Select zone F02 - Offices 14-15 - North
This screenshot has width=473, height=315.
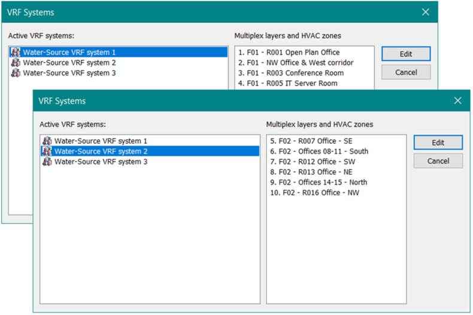coord(319,182)
